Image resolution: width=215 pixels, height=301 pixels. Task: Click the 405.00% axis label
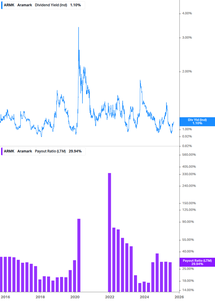tap(189, 167)
